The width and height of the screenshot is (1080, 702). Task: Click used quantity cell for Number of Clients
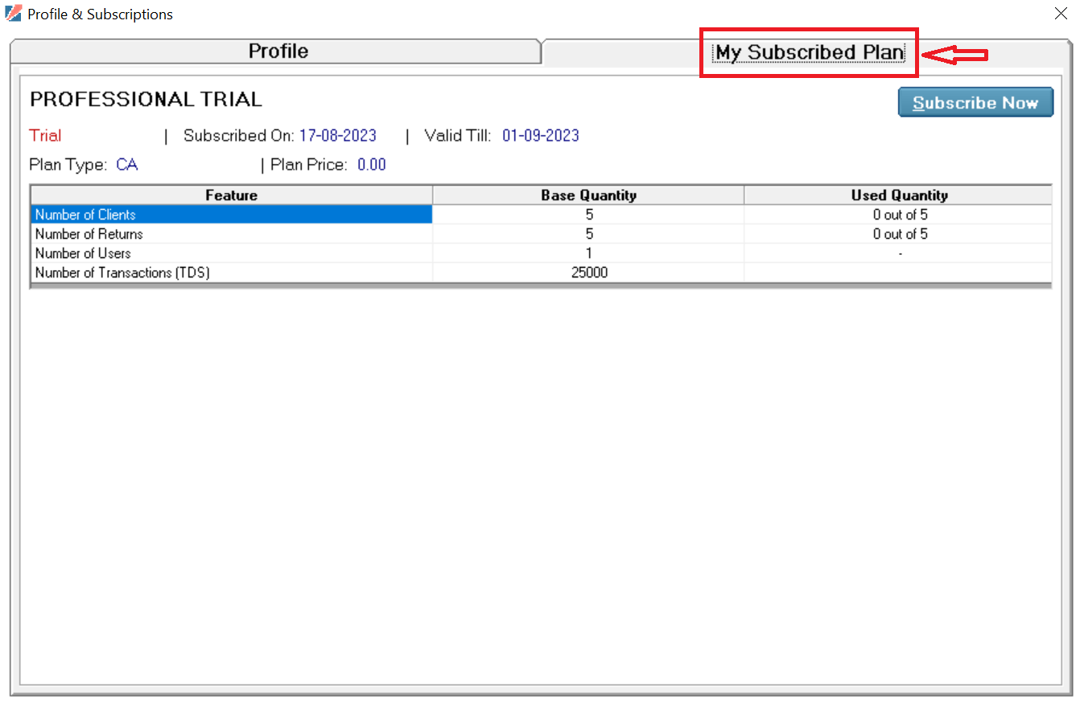coord(899,215)
